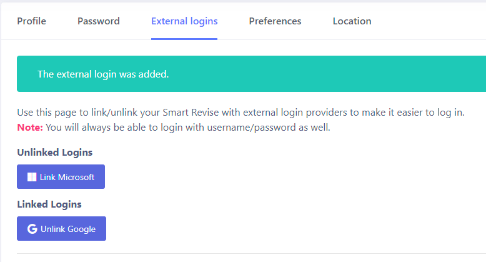Open the Location tab

(x=352, y=21)
